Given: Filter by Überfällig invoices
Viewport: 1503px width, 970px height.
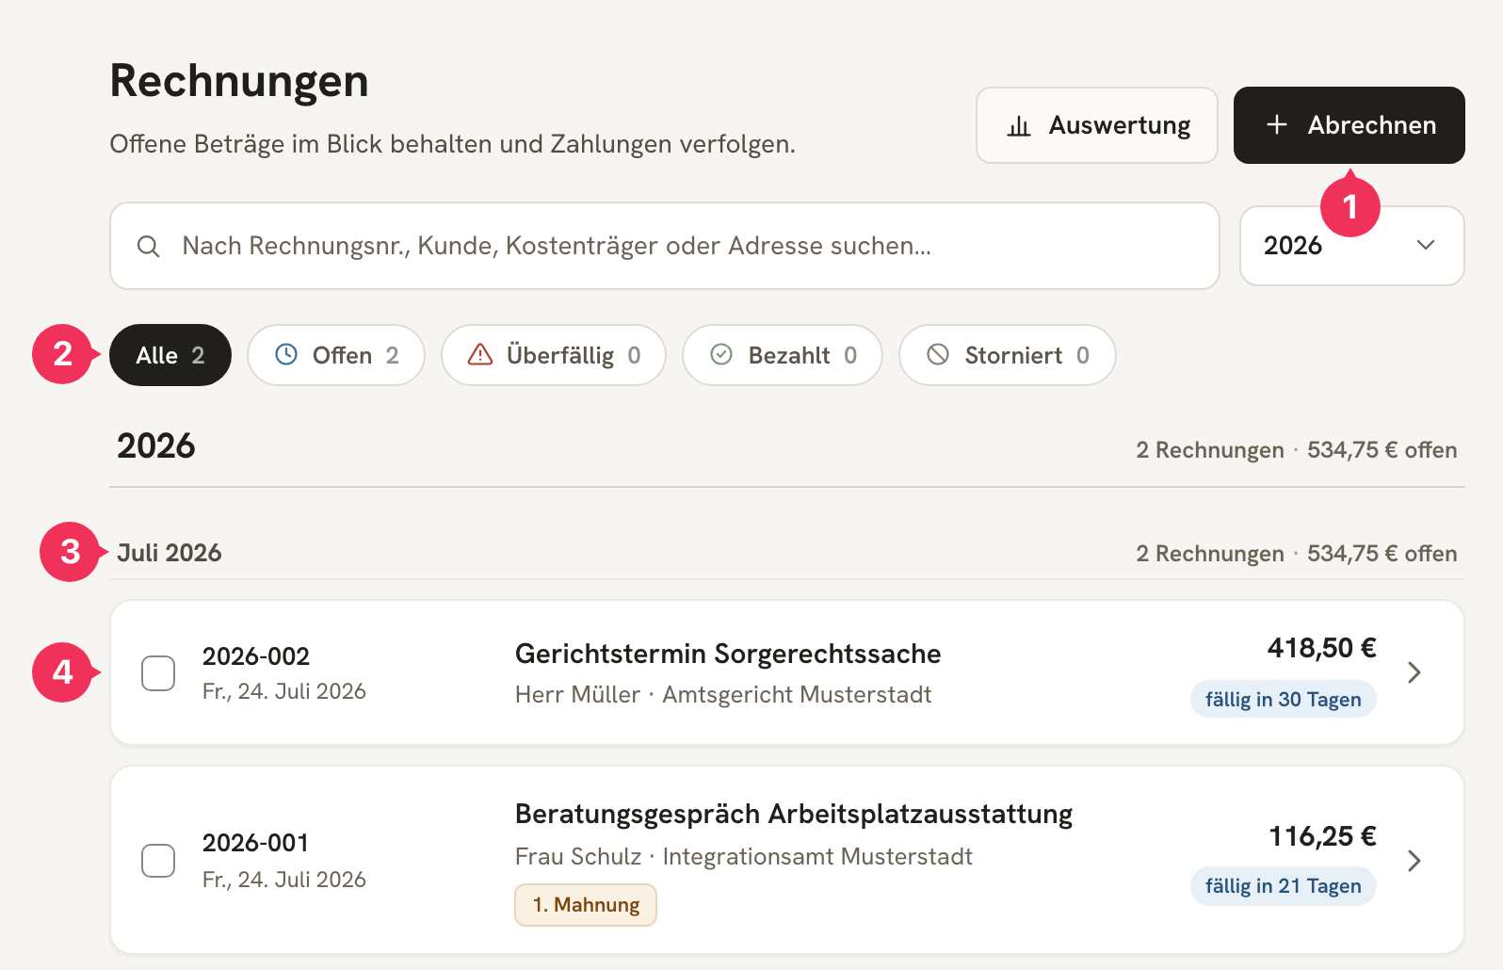Looking at the screenshot, I should 554,355.
